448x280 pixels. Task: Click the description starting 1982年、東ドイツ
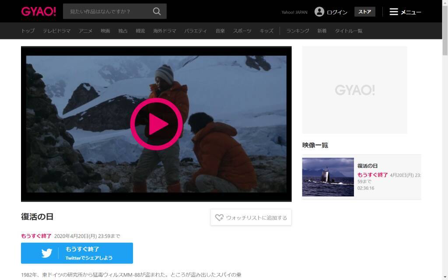point(131,275)
